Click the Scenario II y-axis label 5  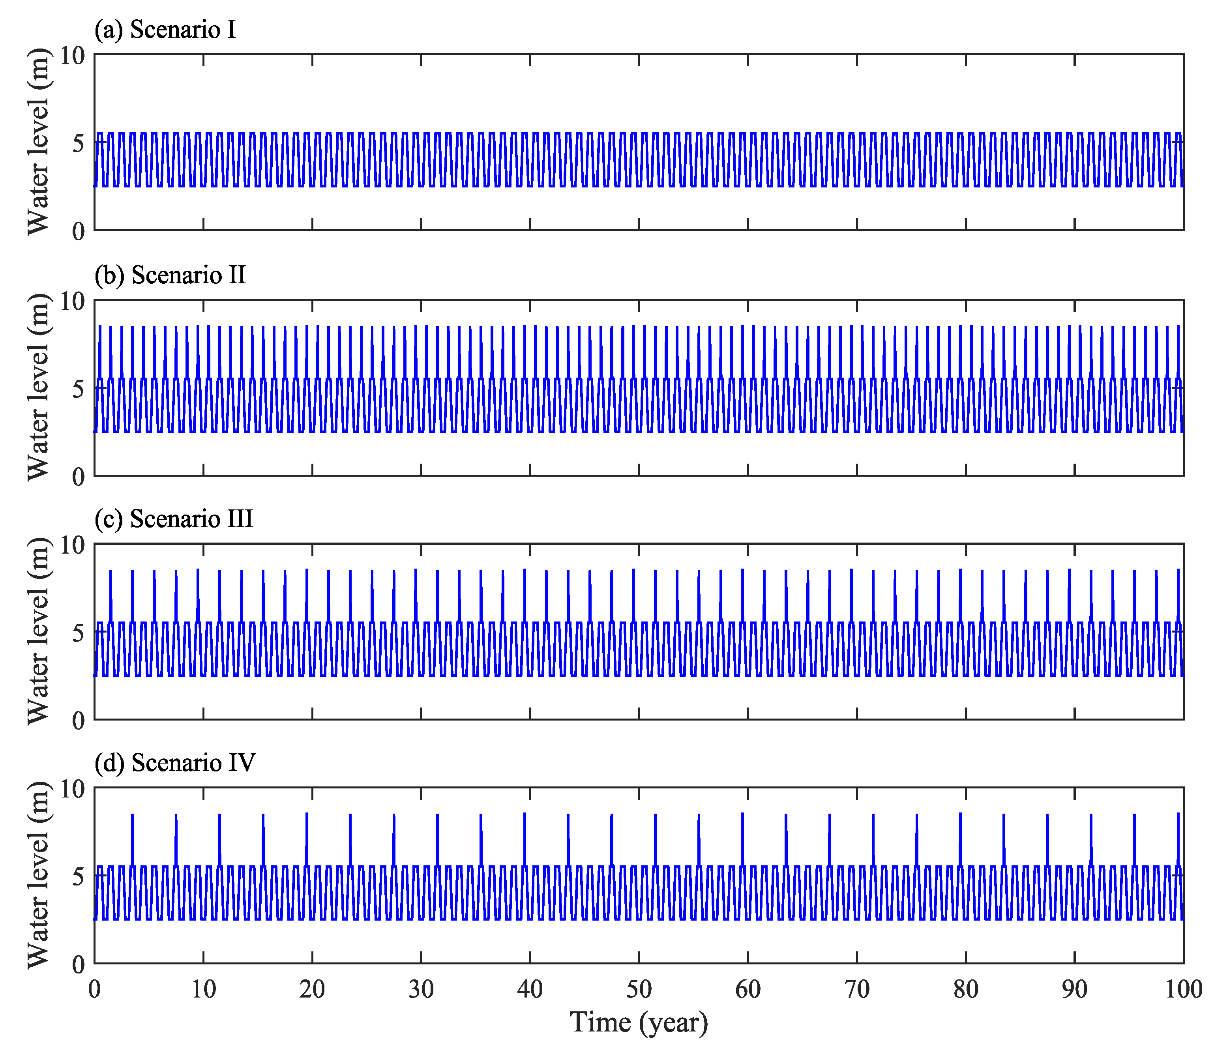point(79,389)
